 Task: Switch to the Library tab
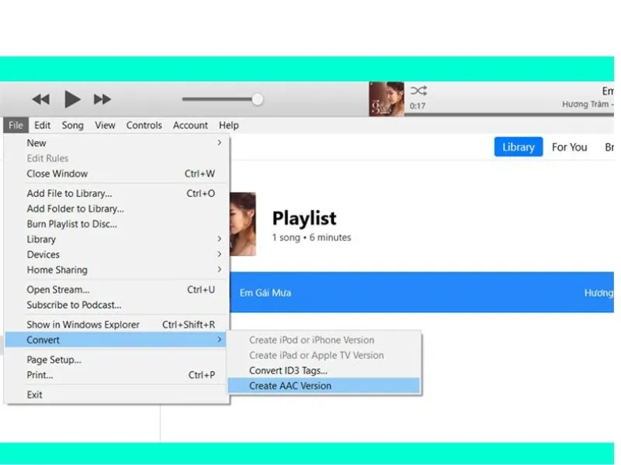pos(519,147)
